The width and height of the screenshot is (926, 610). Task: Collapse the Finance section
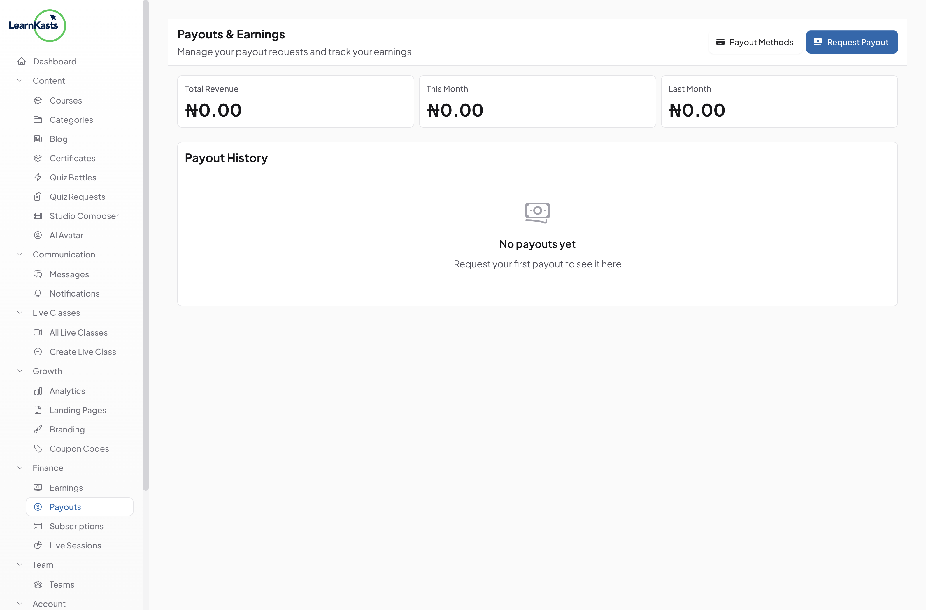coord(20,468)
